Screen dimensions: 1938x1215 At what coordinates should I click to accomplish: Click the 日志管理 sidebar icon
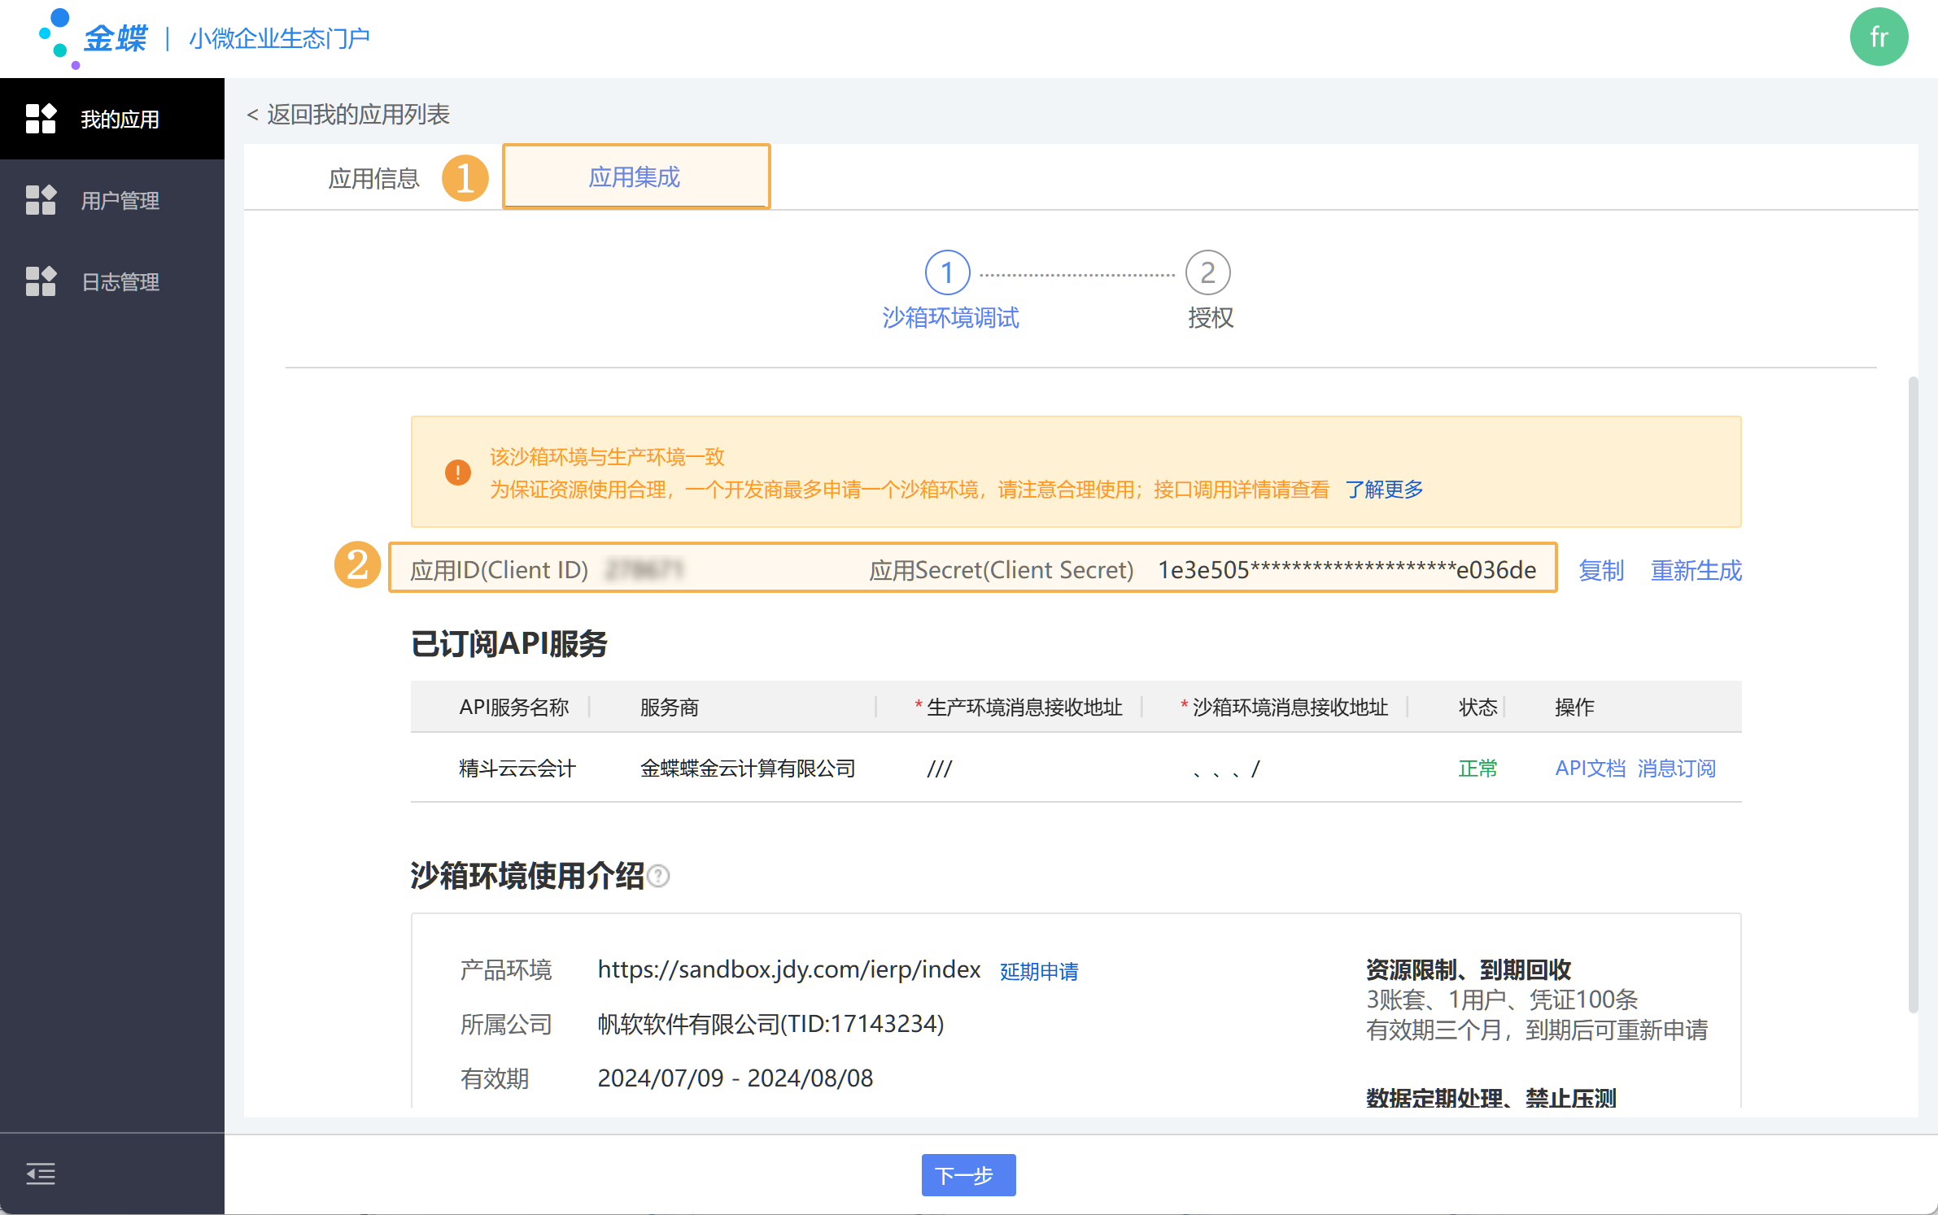[41, 281]
